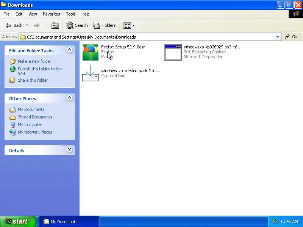Select the Firefox Setup 52.9.0esr icon
This screenshot has width=303, height=227.
pyautogui.click(x=91, y=52)
